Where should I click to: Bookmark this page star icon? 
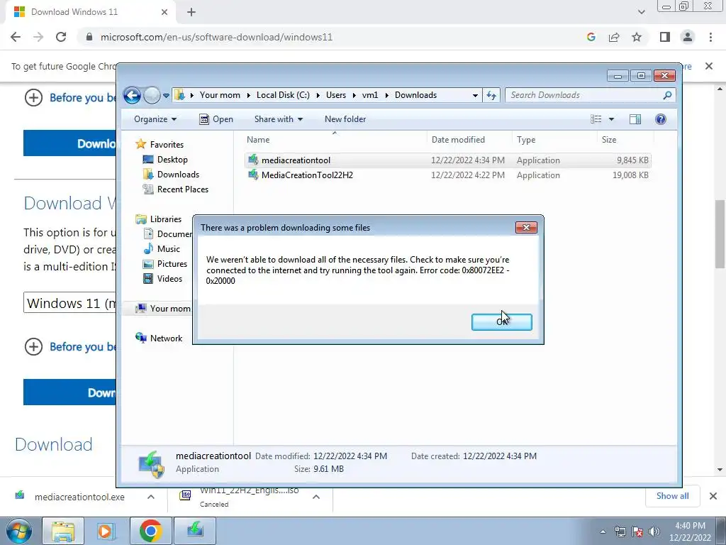[637, 37]
